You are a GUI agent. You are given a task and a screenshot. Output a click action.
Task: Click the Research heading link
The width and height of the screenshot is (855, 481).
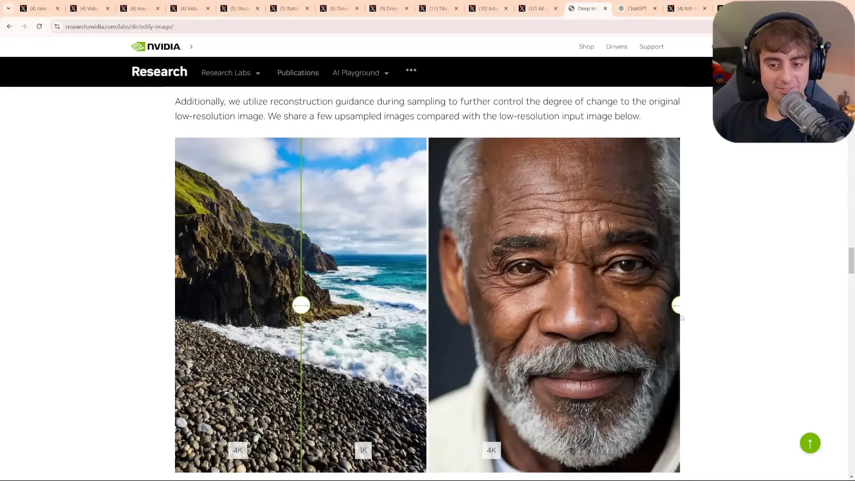pyautogui.click(x=159, y=72)
